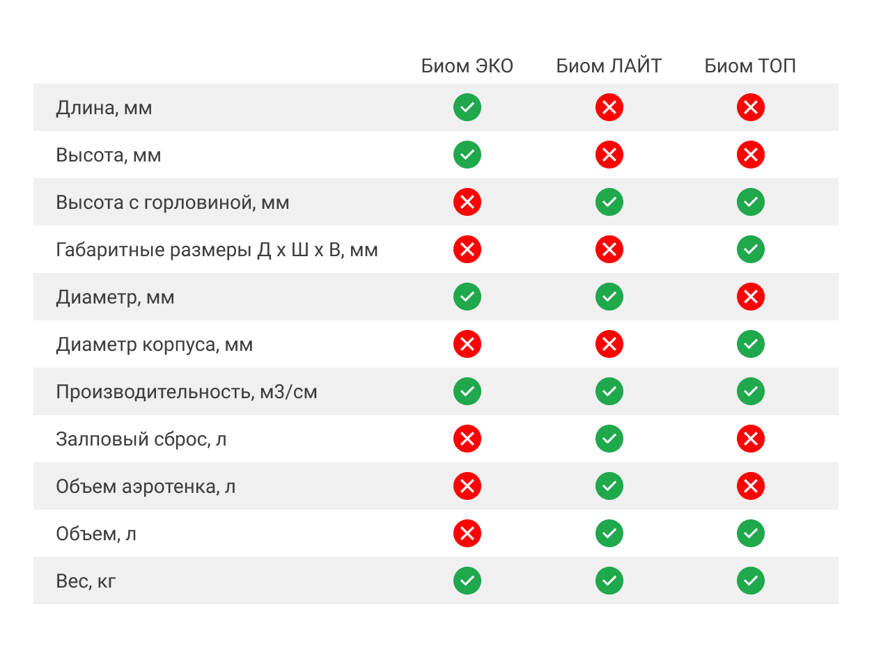Click the Объем аэротенка, л row label

pyautogui.click(x=146, y=486)
